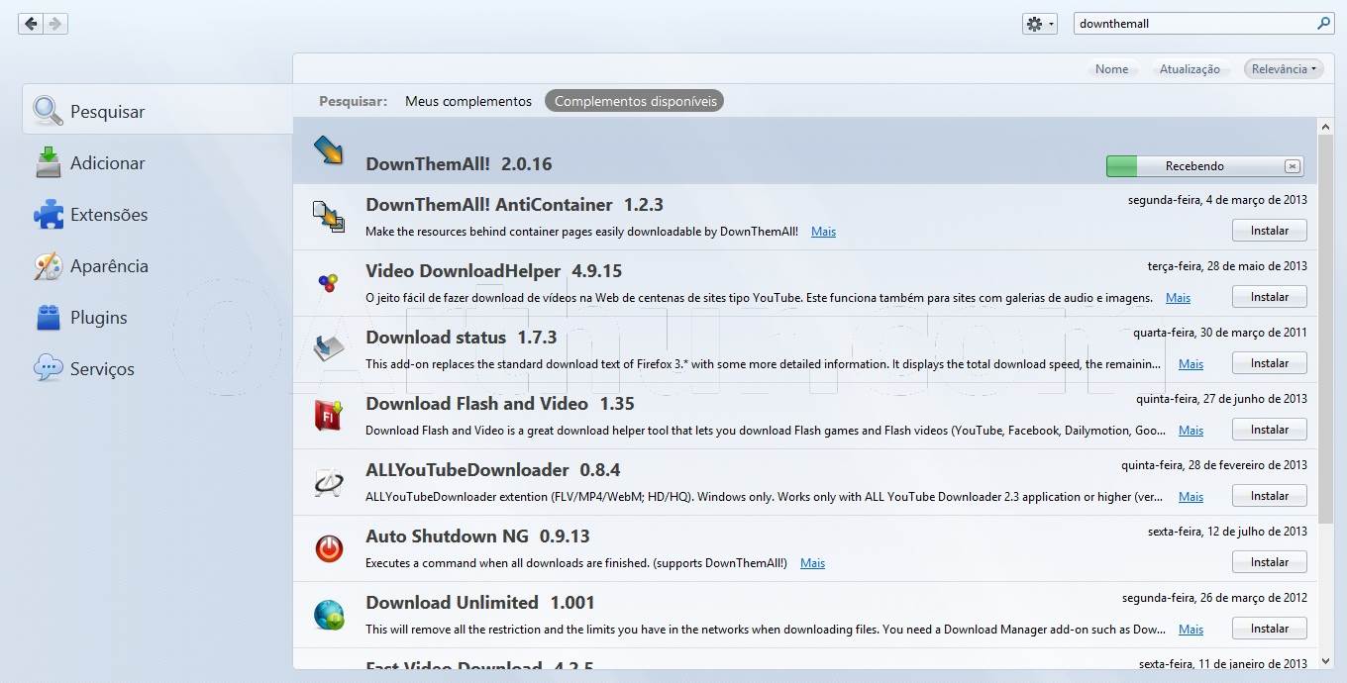Sort results by Atualização
The width and height of the screenshot is (1347, 683).
1190,69
